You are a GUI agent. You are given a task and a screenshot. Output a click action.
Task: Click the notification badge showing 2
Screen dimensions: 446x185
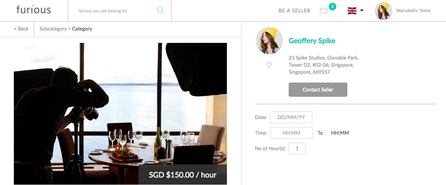pos(332,6)
